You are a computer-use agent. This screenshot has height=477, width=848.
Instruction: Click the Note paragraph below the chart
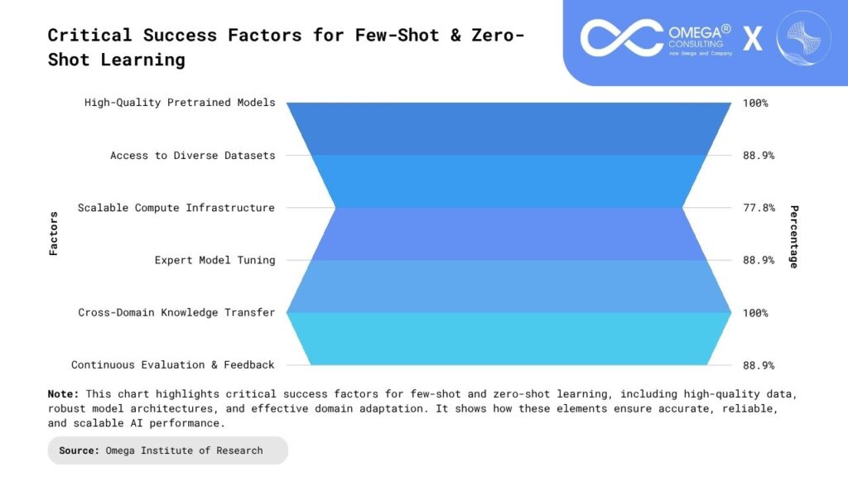point(422,408)
